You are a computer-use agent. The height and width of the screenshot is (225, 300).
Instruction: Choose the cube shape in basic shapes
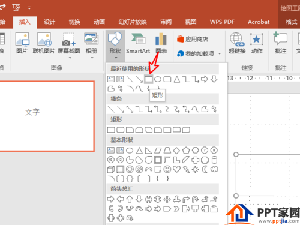coord(111,169)
